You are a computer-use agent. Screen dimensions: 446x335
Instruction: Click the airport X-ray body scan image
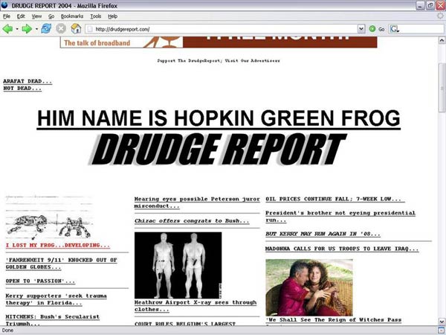(x=178, y=265)
